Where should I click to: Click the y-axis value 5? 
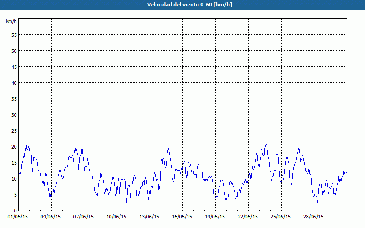pos(16,195)
